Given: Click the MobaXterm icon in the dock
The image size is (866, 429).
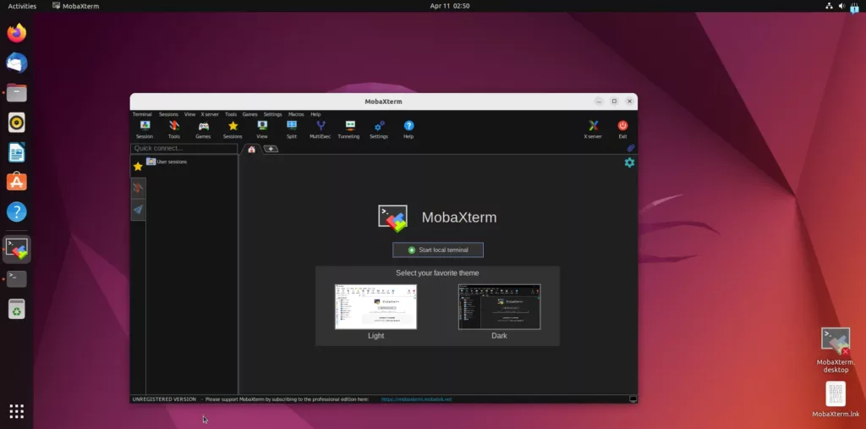Looking at the screenshot, I should click(17, 250).
